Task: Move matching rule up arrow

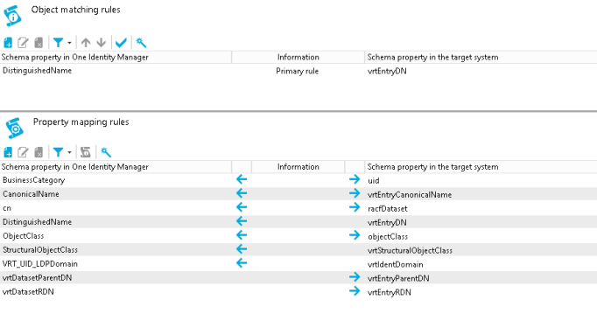Action: click(86, 43)
